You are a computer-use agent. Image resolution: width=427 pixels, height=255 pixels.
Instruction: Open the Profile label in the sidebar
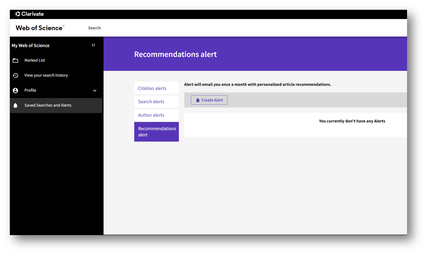30,90
